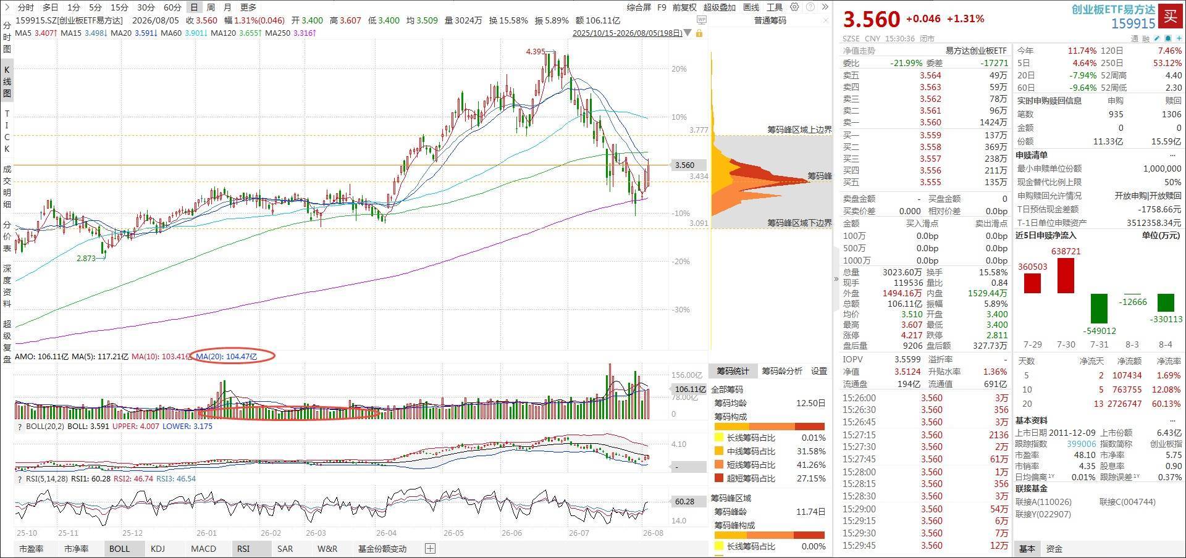Expand the date range dropdown triangle

tap(688, 33)
